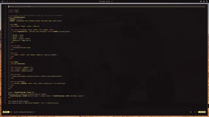Switch to workspace 1

[x=5, y=1]
